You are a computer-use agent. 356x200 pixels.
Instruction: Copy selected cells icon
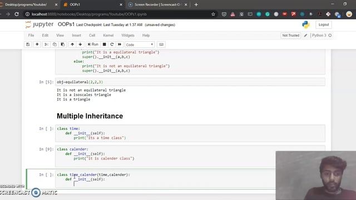[55, 44]
